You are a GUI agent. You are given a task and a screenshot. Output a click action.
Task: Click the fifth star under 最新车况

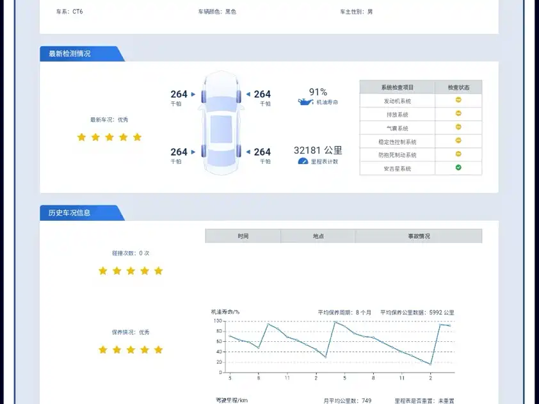click(137, 137)
